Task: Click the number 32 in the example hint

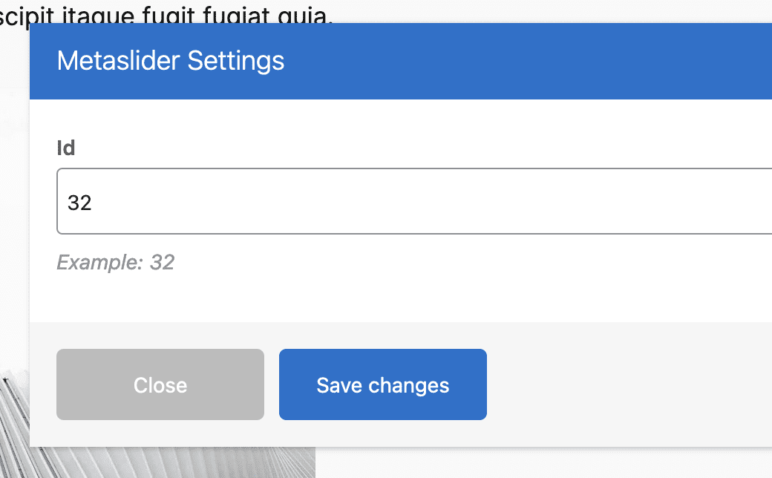Action: click(x=163, y=262)
